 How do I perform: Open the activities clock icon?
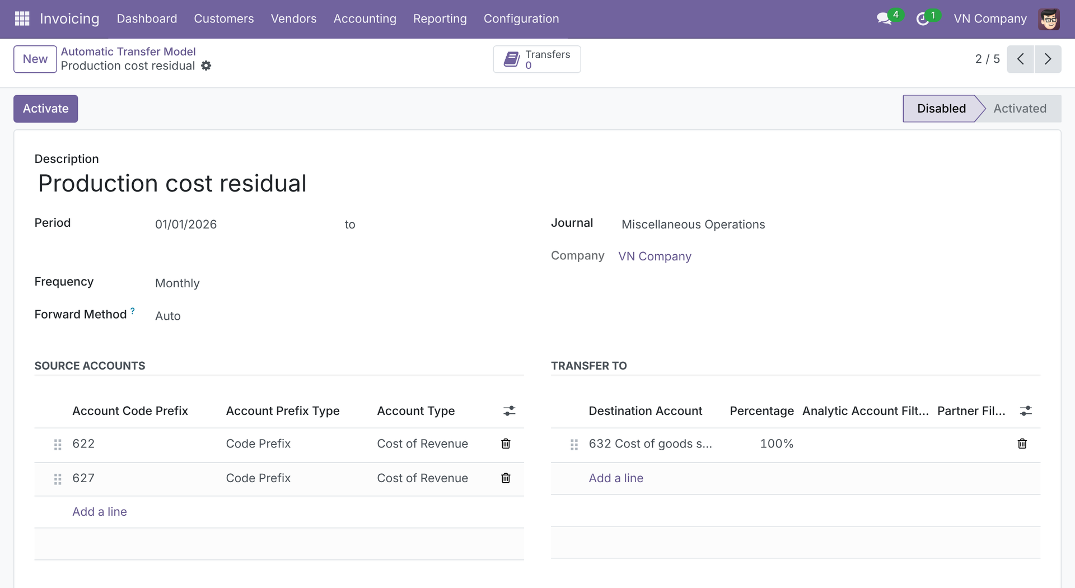coord(923,19)
